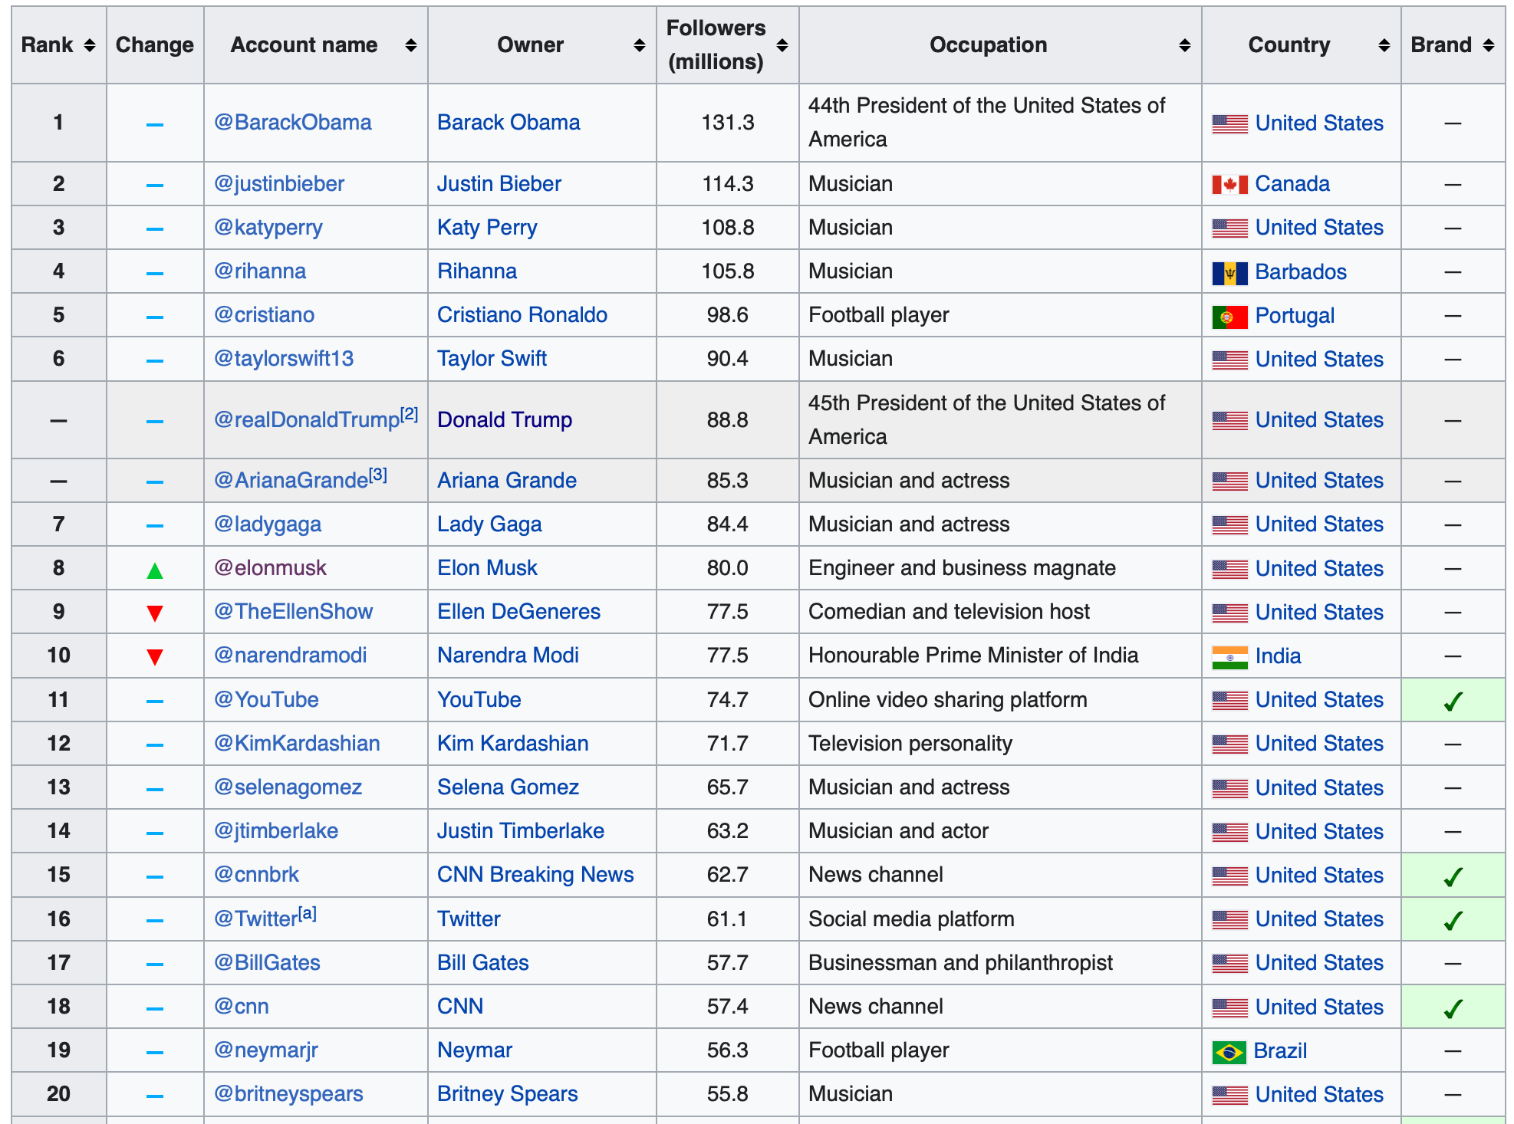Click the Barbados flag icon

click(1229, 273)
